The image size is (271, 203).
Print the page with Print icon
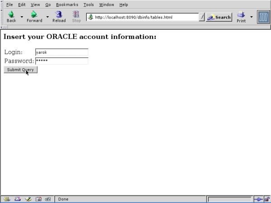[241, 17]
